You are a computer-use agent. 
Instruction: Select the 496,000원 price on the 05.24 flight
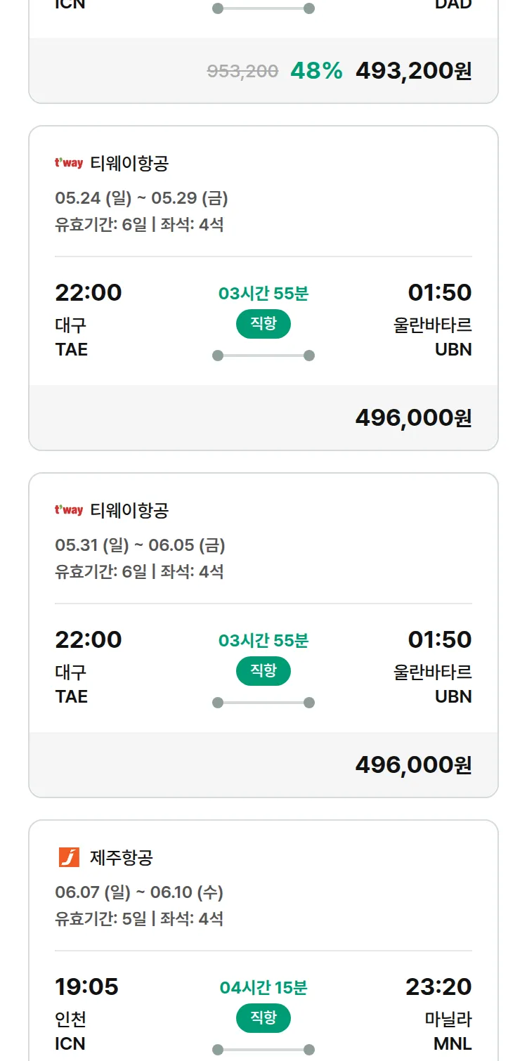[414, 418]
